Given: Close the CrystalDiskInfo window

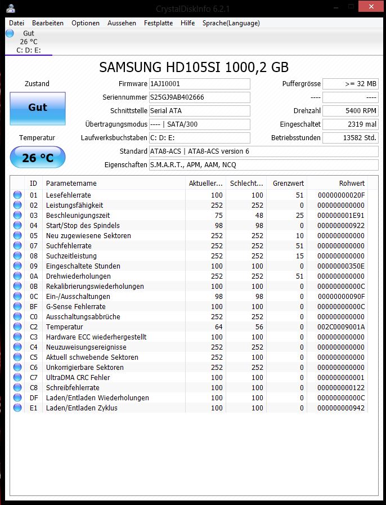Looking at the screenshot, I should tap(371, 6).
